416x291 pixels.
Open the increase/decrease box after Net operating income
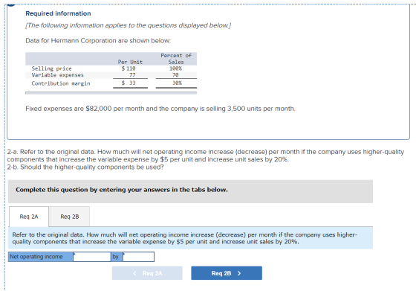point(92,257)
